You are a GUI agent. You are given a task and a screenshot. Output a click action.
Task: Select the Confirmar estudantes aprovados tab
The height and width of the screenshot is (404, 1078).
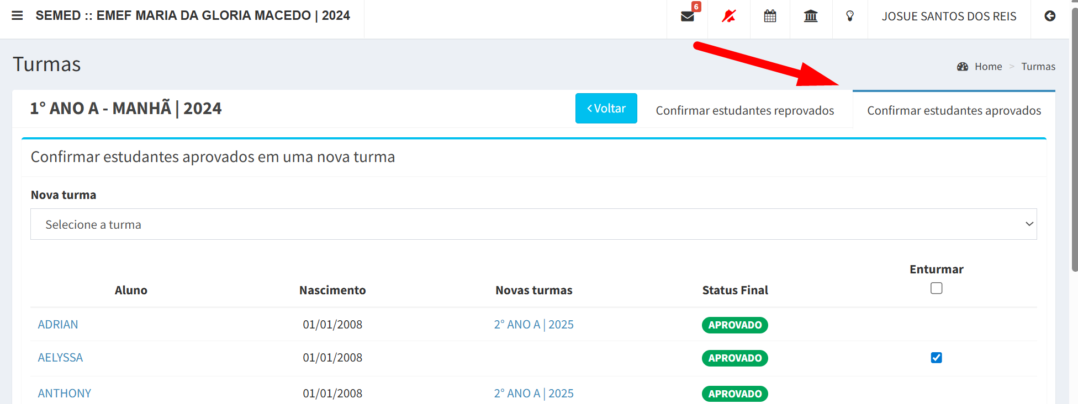954,110
